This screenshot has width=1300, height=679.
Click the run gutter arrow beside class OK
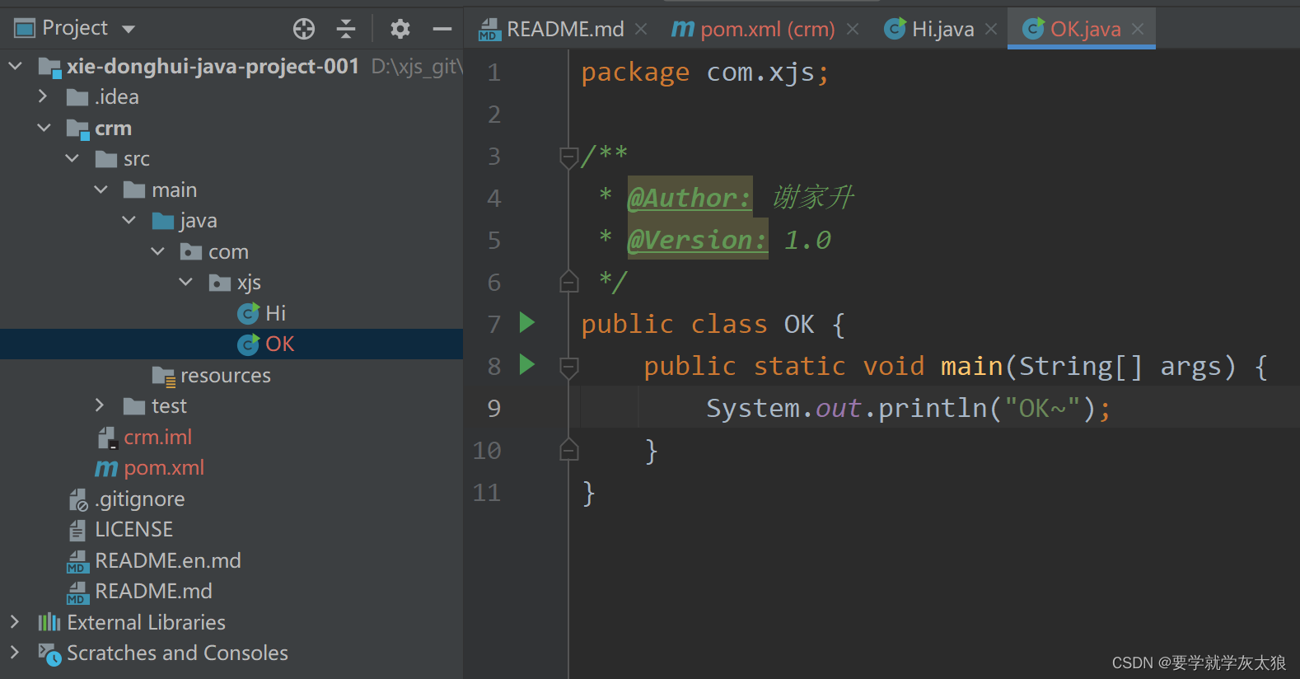pos(527,322)
